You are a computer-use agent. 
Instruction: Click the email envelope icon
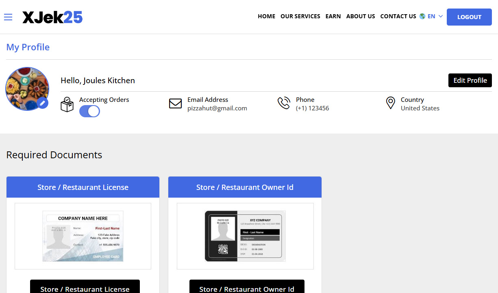(175, 103)
